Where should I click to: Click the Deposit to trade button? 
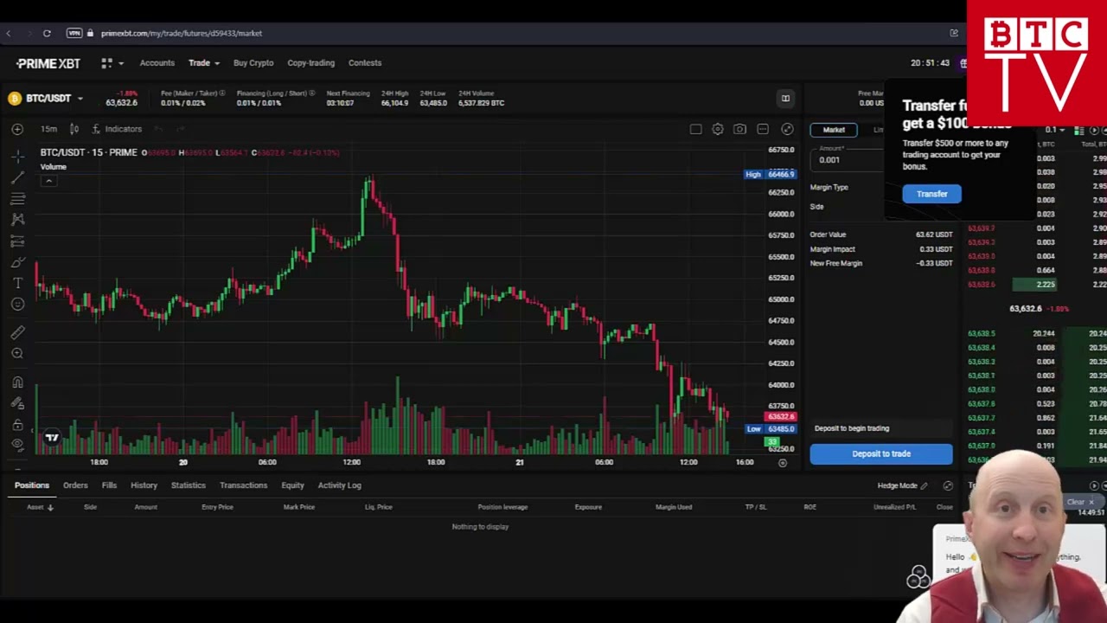881,453
